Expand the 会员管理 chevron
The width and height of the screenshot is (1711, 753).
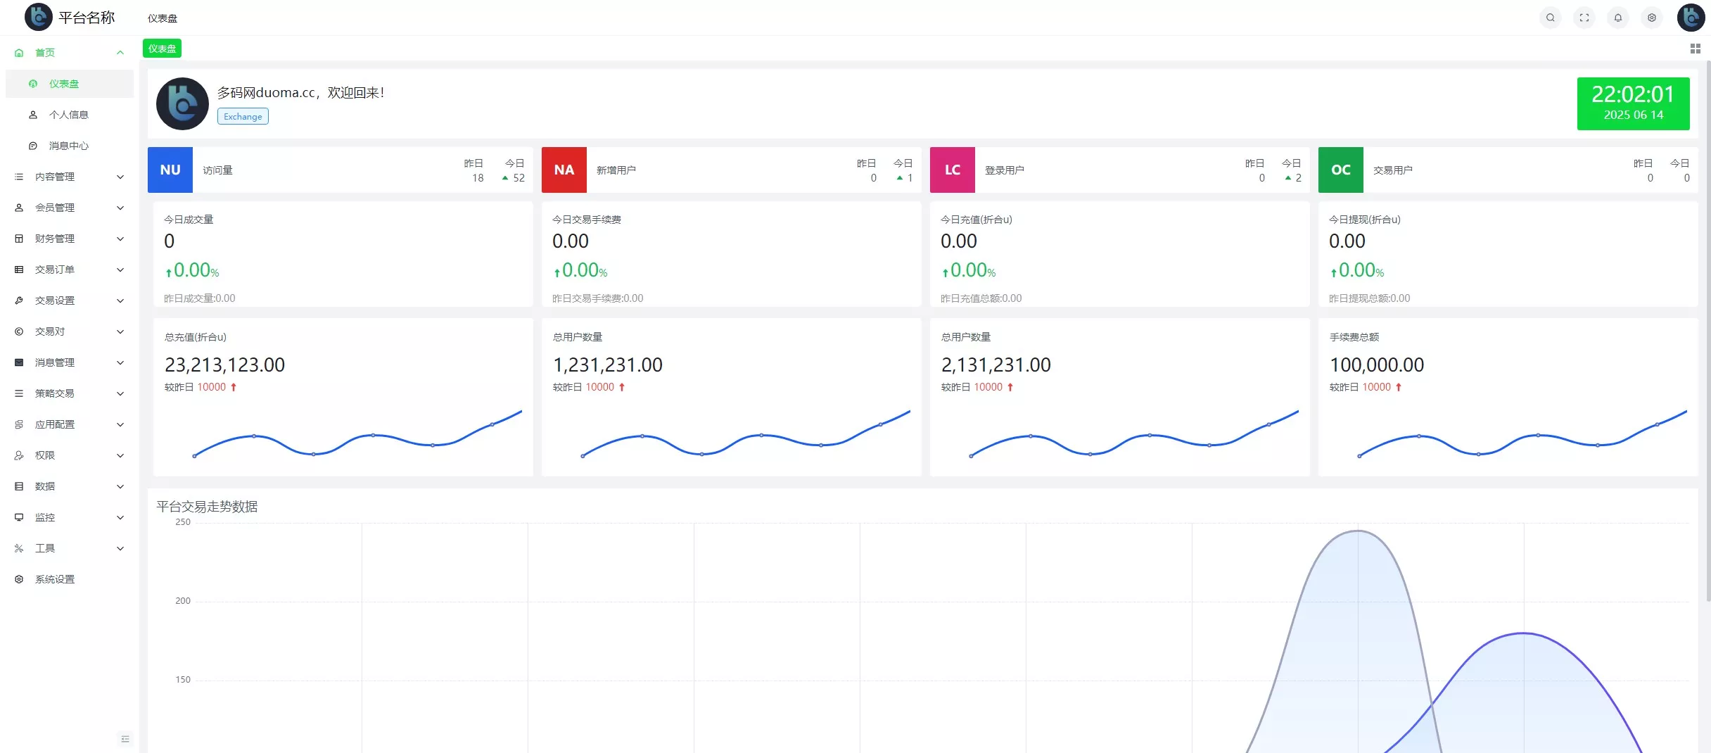pyautogui.click(x=120, y=208)
